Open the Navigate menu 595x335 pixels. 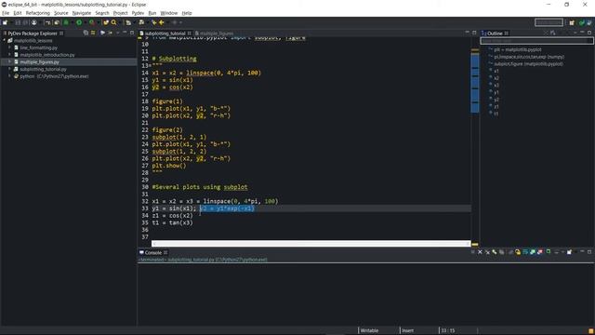click(82, 13)
